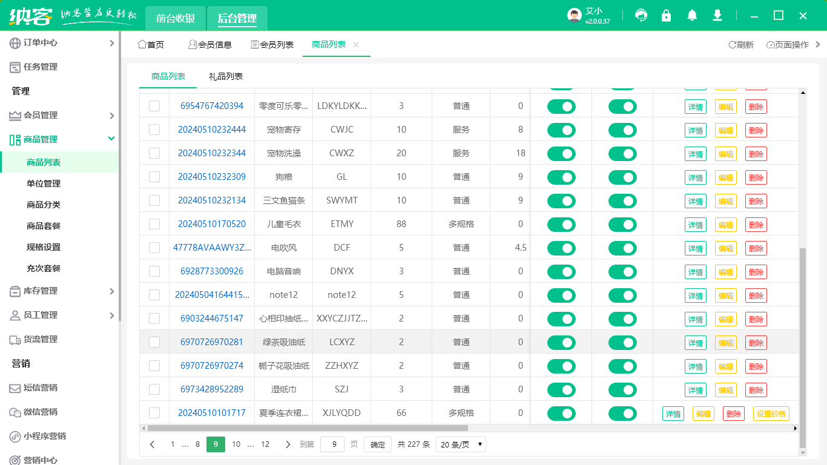
Task: Click the 货流管理 truck icon
Action: 15,340
